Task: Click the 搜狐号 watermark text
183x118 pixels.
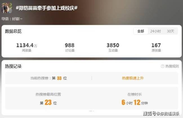Action: point(161,113)
